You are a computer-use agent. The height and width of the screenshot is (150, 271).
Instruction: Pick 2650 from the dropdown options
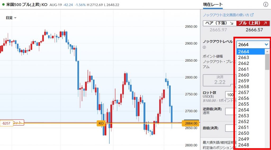point(243,133)
